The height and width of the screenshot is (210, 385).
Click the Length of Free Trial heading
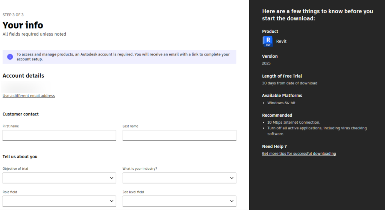(282, 76)
